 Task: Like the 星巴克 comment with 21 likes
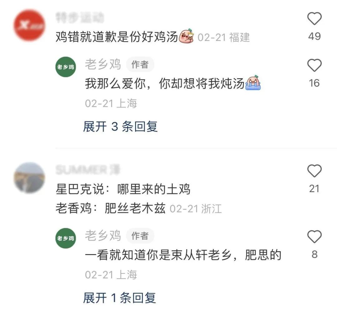[315, 171]
